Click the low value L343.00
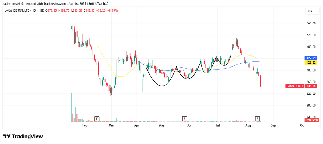 [77, 10]
